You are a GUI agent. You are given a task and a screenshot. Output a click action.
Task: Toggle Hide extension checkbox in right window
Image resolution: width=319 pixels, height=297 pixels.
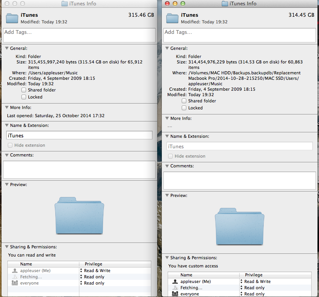point(170,156)
